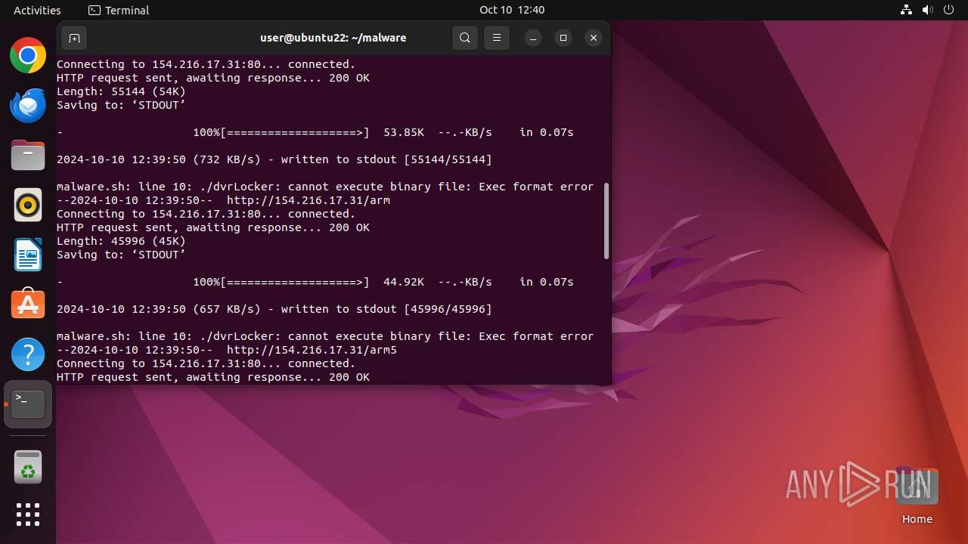Open the Terminal app menu in top bar
Screen dimensions: 968x544
[x=119, y=10]
